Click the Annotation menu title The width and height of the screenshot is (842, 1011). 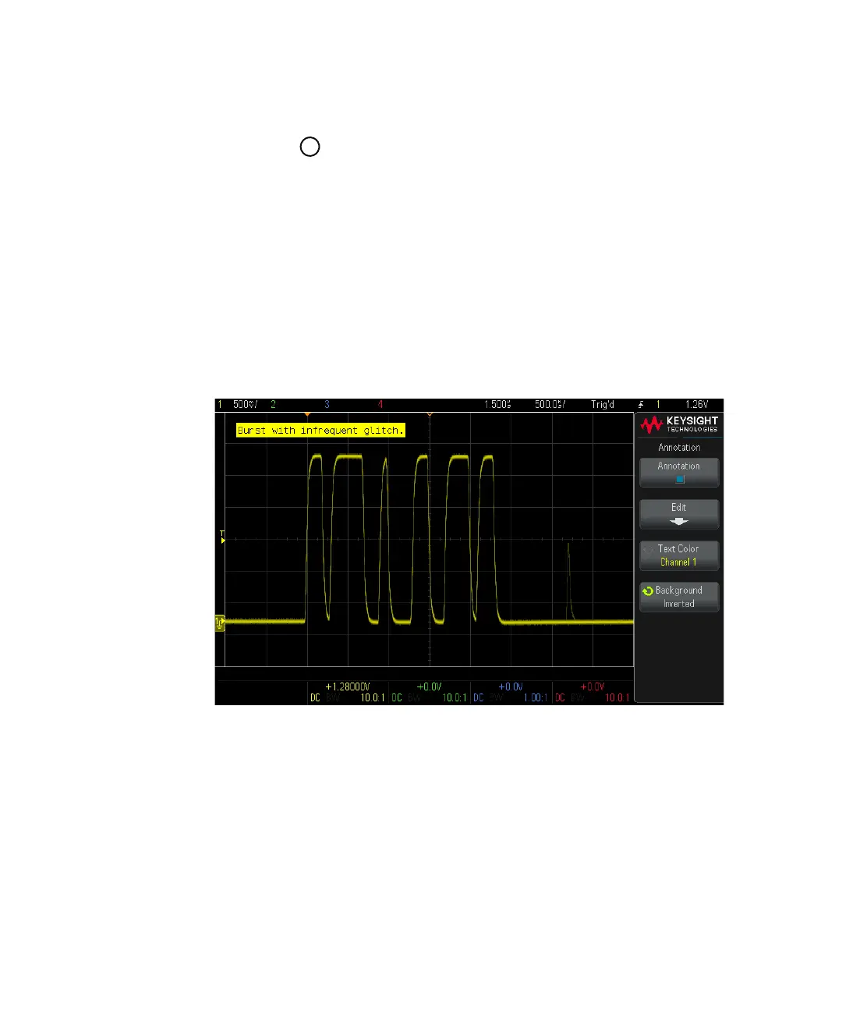point(679,448)
